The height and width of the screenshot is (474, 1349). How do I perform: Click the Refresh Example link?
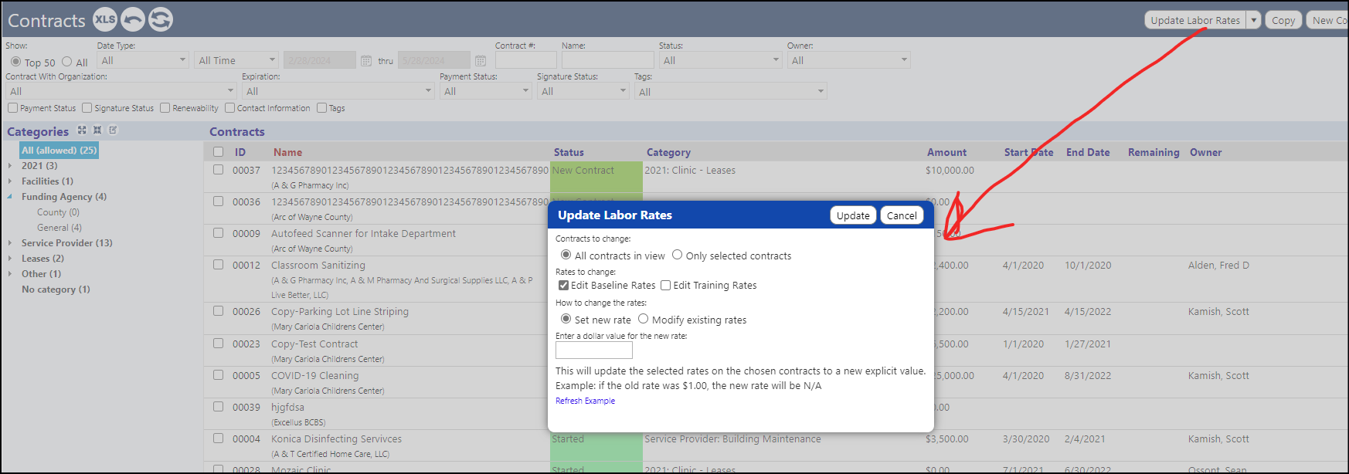(585, 401)
